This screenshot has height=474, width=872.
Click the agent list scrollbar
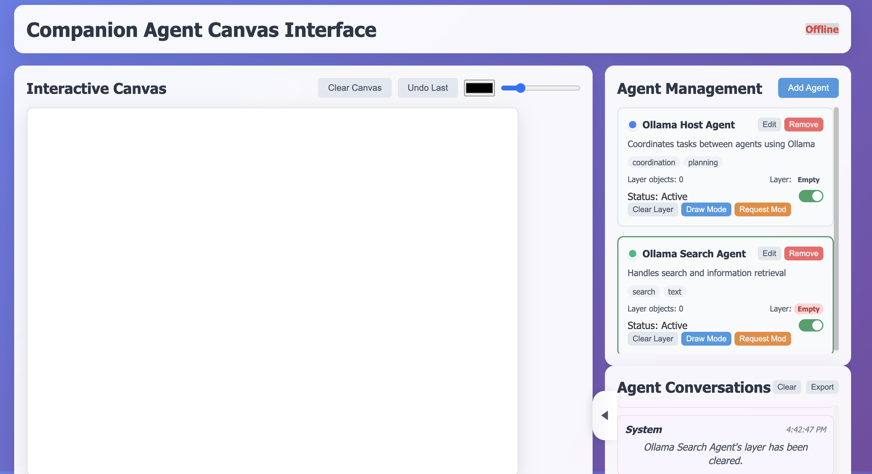[x=836, y=229]
